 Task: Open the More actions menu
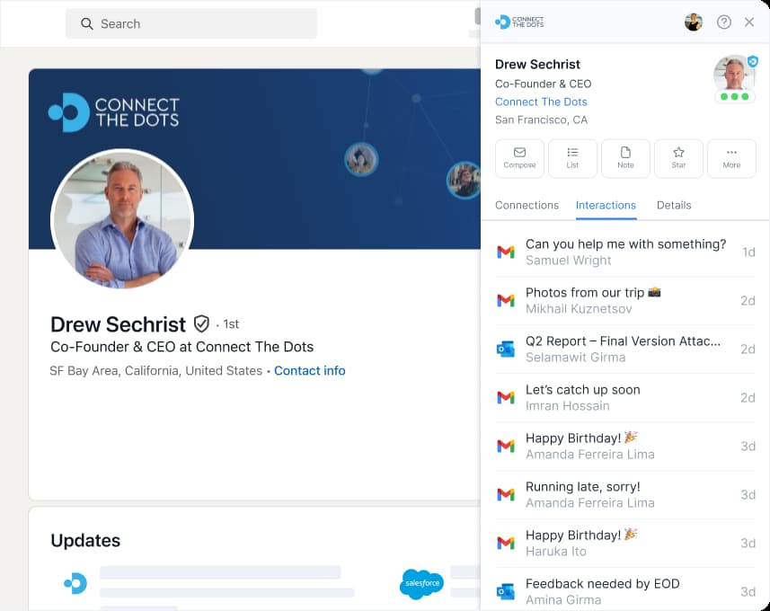click(x=731, y=158)
